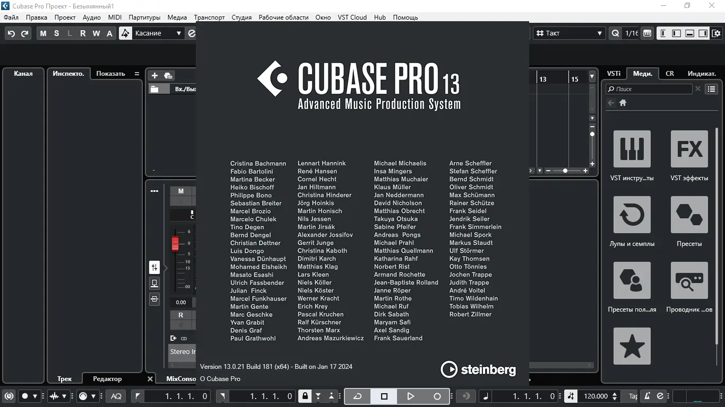Toggle Solo state button S in the toolbar
The height and width of the screenshot is (407, 725).
pos(56,33)
